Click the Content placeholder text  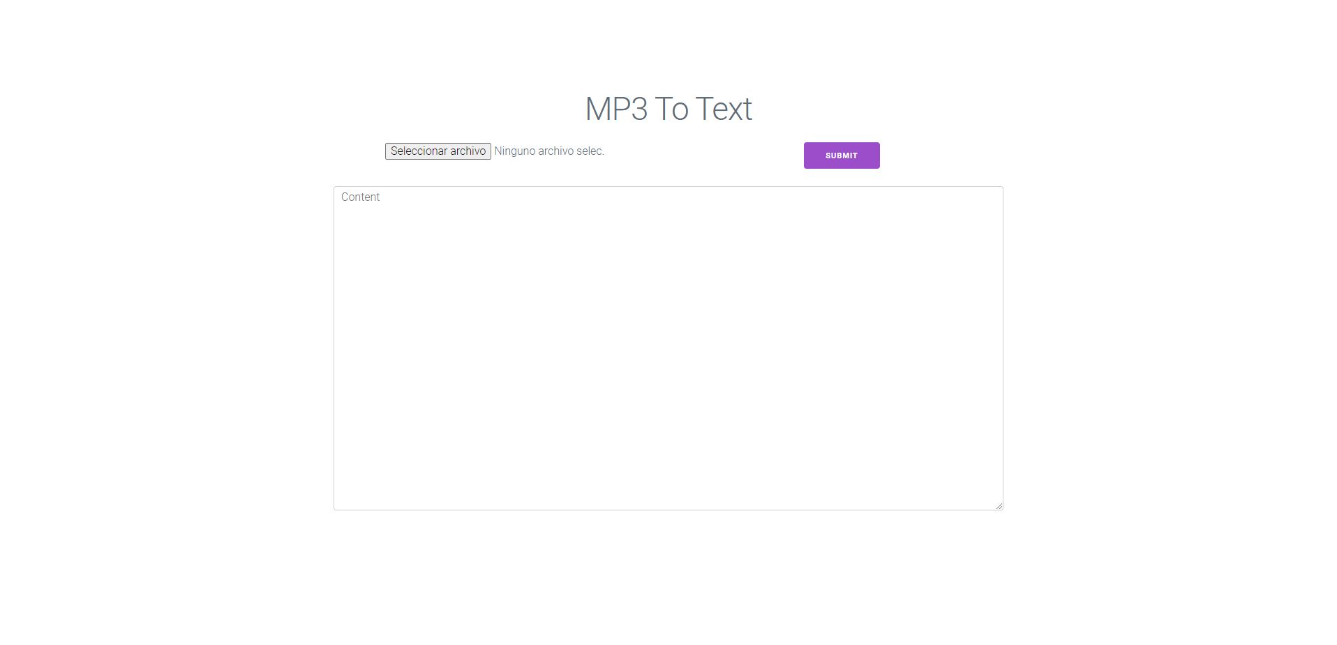[x=360, y=197]
